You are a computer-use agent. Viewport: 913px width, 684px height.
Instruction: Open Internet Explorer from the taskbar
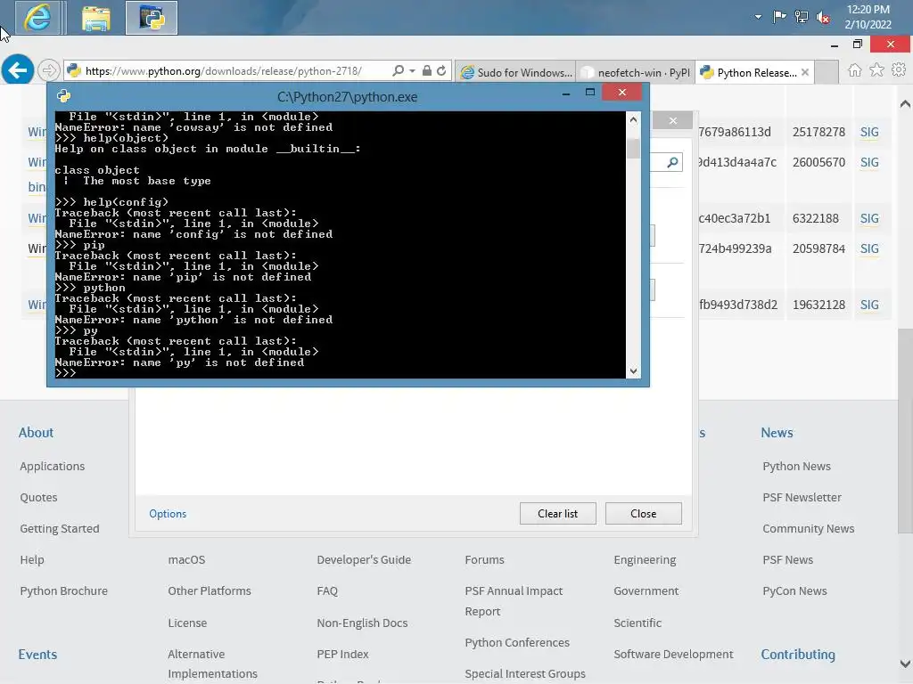coord(37,18)
